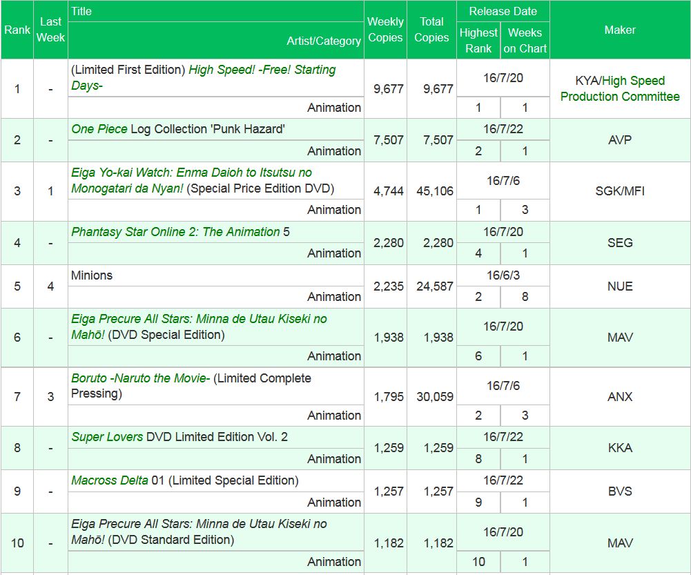
Task: Click the Weeks on Chart header
Action: pos(525,40)
